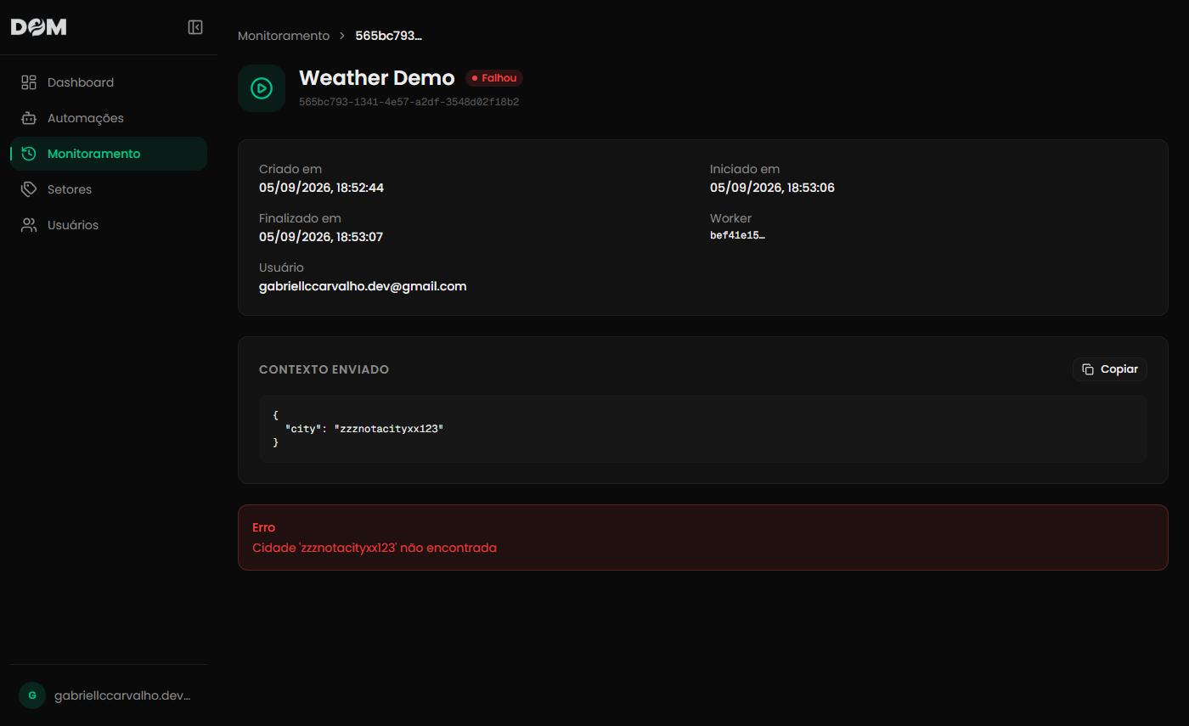Click the Usuários people icon
The width and height of the screenshot is (1189, 726).
click(29, 225)
